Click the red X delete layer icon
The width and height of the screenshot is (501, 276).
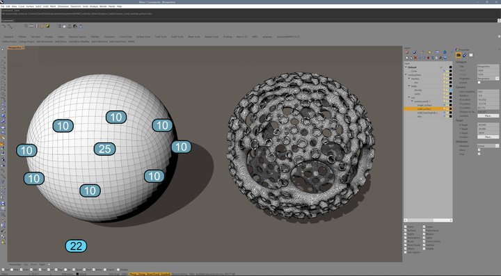click(415, 58)
